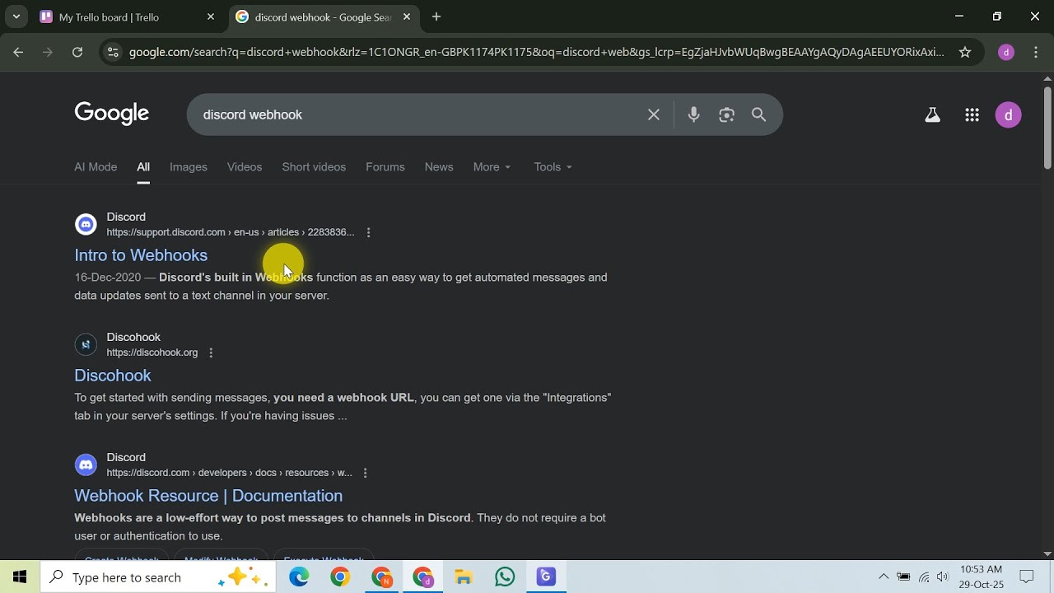Open Search Labs flask icon
The image size is (1054, 593).
click(932, 115)
